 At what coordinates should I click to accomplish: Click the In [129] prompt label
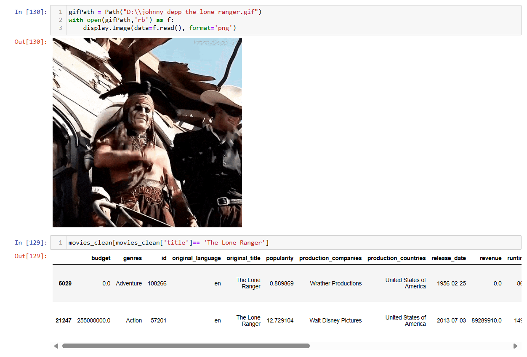point(31,242)
